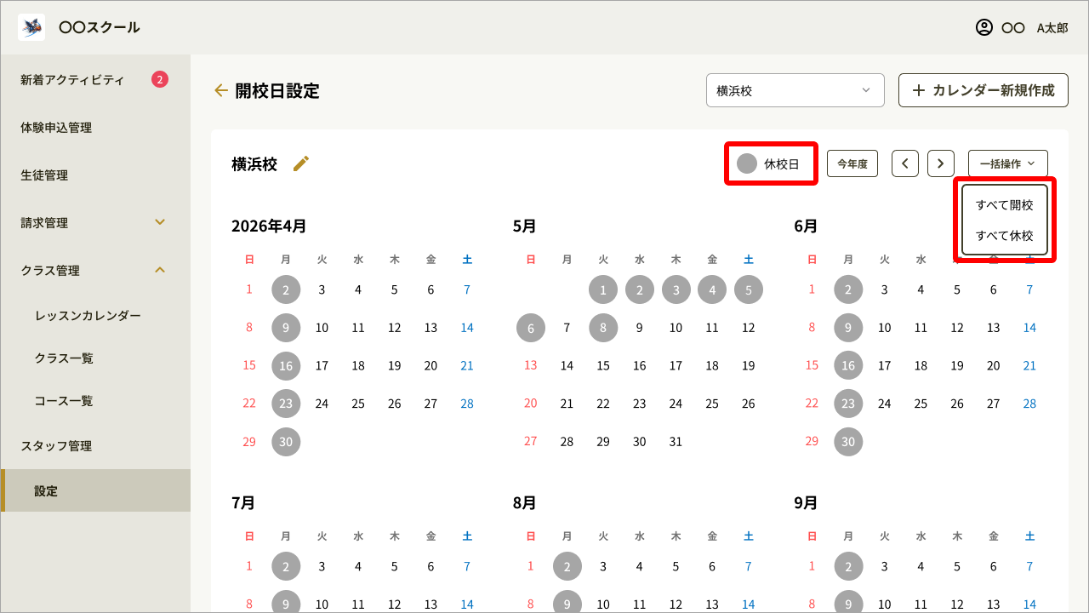
Task: Select すべて開校 from the menu
Action: tap(1004, 205)
